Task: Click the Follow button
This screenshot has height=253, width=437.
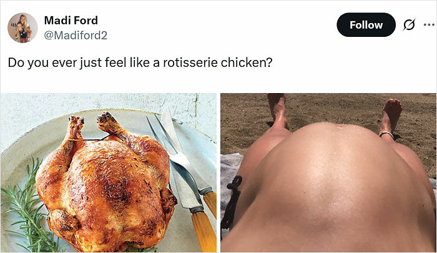Action: tap(366, 25)
